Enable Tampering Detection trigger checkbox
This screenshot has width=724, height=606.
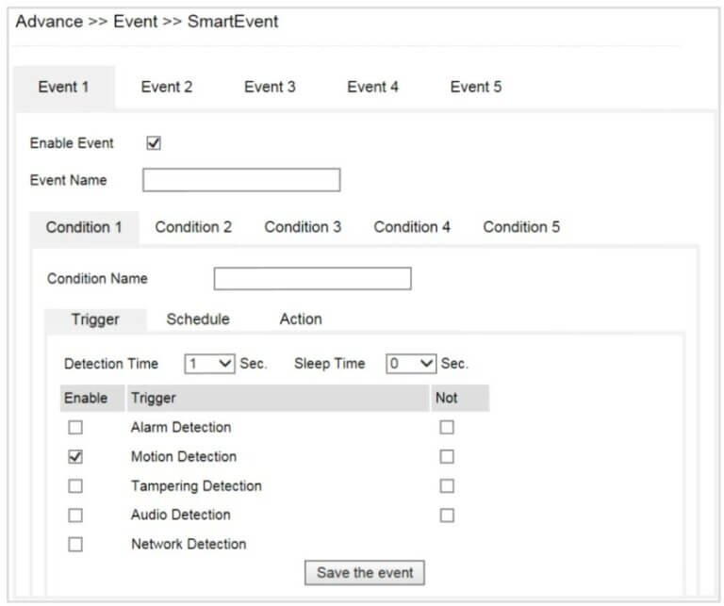pos(75,486)
